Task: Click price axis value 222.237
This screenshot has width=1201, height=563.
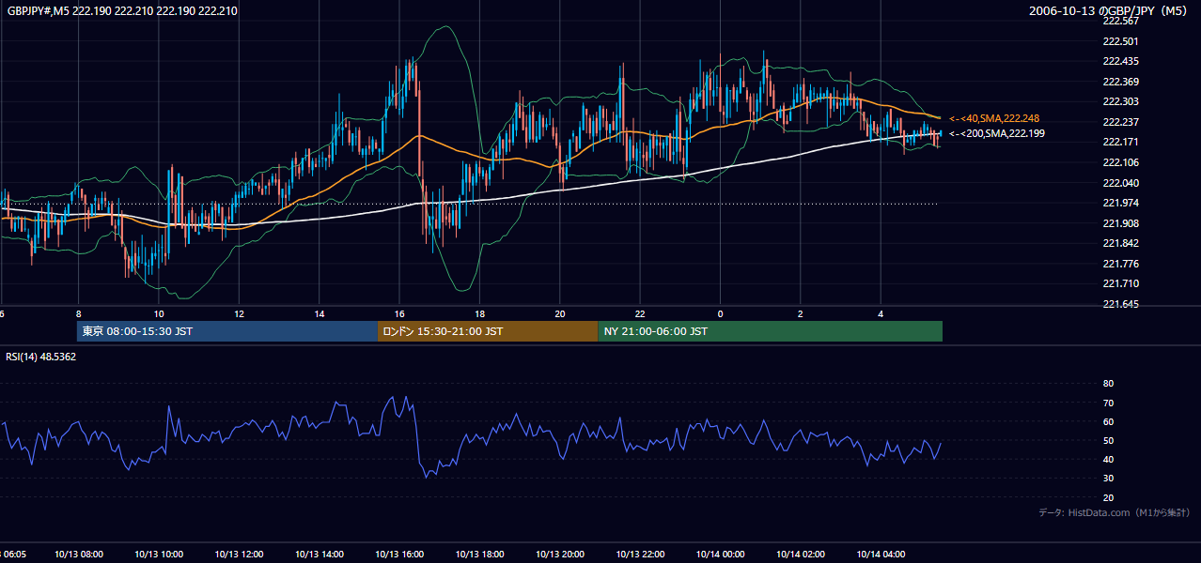Action: pyautogui.click(x=1120, y=122)
